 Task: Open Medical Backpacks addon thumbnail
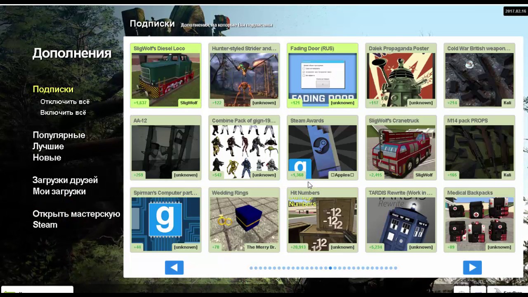pos(479,224)
